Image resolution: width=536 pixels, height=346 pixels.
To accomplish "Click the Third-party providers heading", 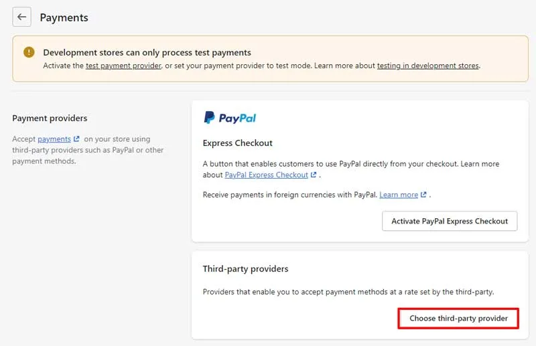I will pyautogui.click(x=245, y=269).
